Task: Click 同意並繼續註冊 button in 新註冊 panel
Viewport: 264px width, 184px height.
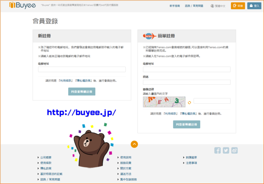Action: tap(82, 92)
